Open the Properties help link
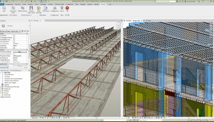This screenshot has height=122, width=214. (x=4, y=68)
